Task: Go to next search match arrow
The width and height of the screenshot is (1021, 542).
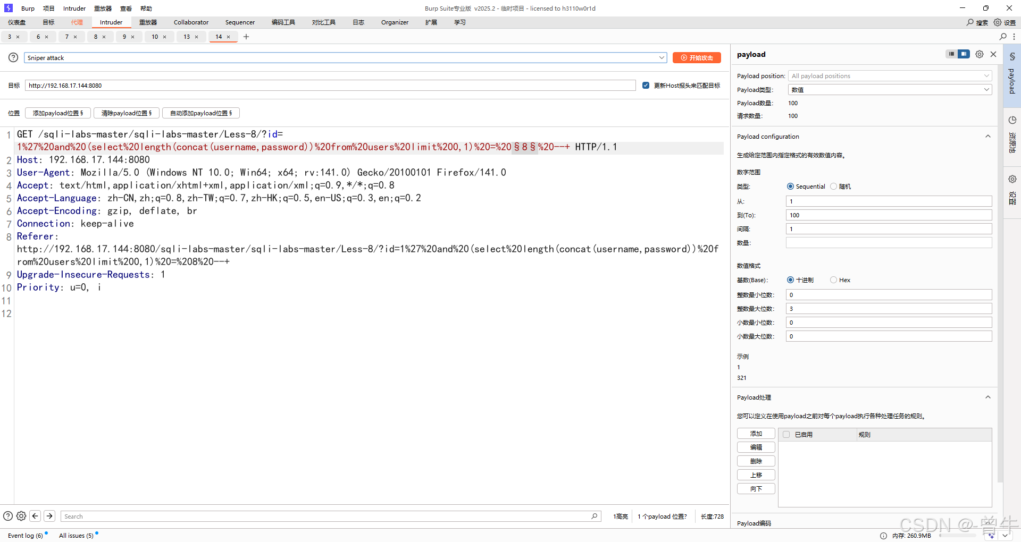Action: click(x=49, y=516)
